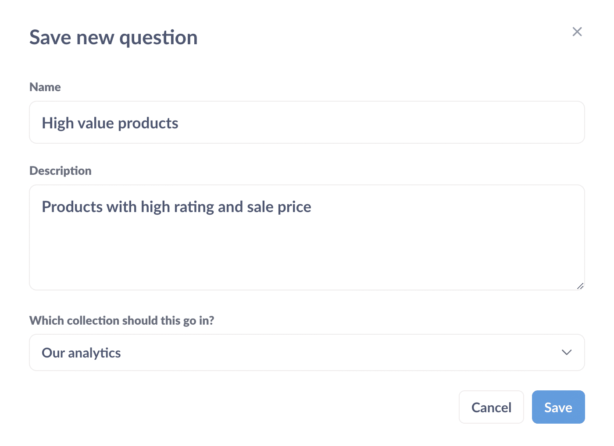Click the Description field label
The width and height of the screenshot is (614, 446).
click(x=60, y=170)
